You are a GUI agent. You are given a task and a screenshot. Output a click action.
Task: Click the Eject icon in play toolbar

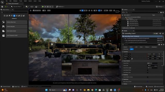(50, 7)
